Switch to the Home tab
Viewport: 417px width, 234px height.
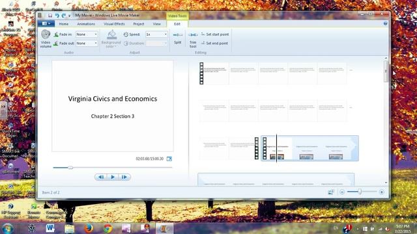64,24
